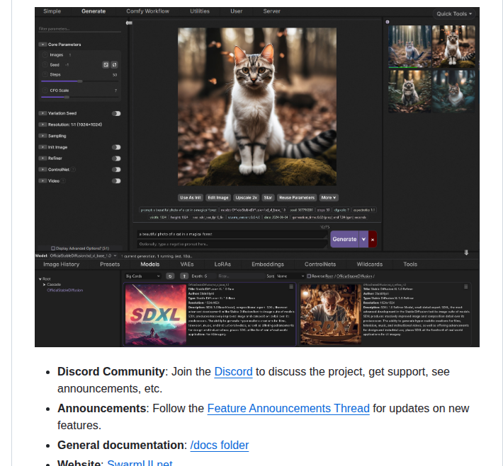This screenshot has width=503, height=466.
Task: Click the question mark next to Video
Action: (x=64, y=181)
